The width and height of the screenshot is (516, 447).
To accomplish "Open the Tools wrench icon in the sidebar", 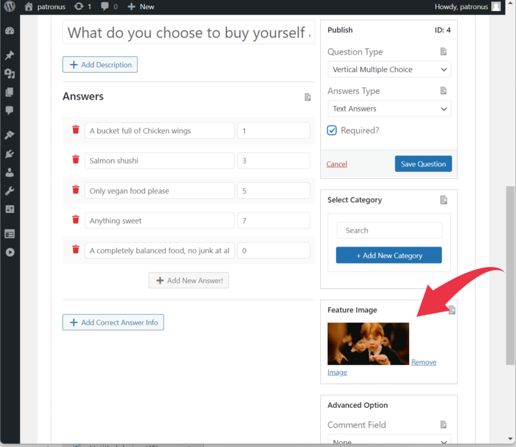I will tap(9, 191).
